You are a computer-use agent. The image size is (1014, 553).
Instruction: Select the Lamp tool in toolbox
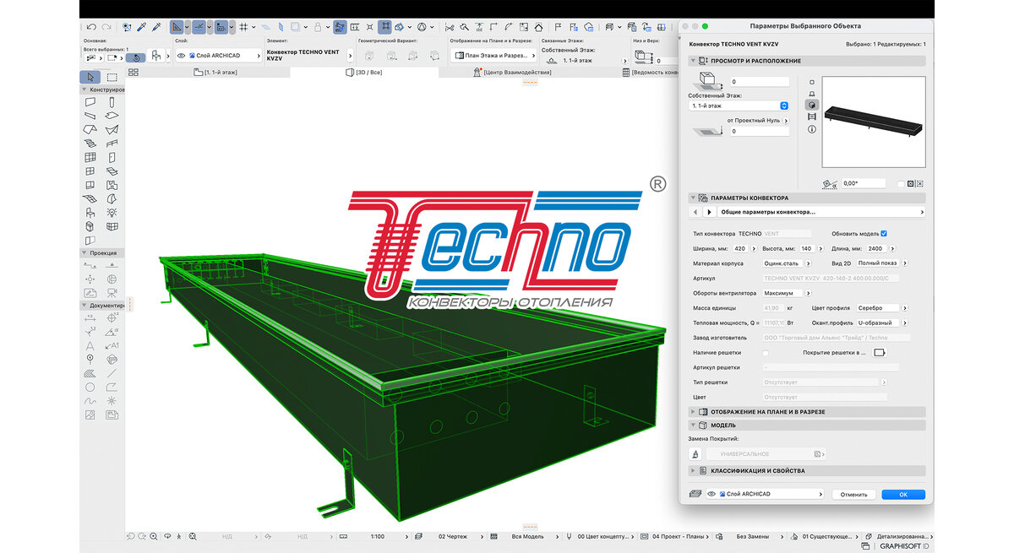point(112,212)
